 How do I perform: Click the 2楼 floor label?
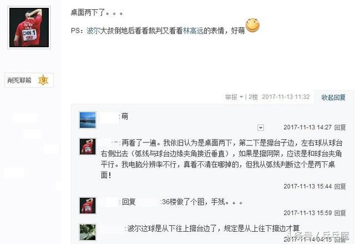(253, 97)
